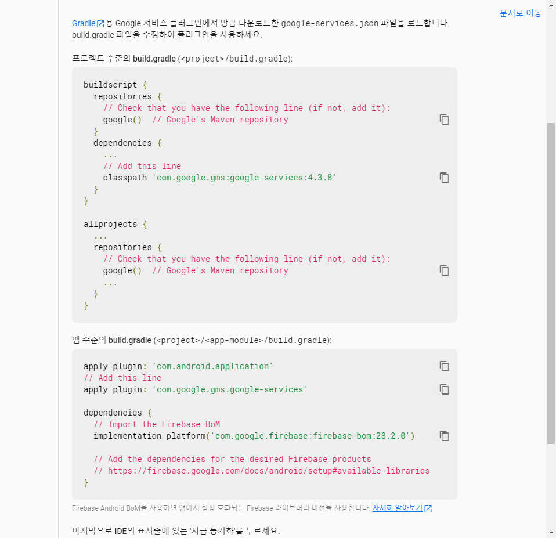Click the scrollbar down arrow

click(x=551, y=533)
